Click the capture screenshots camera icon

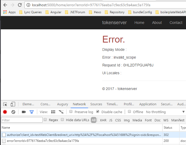(24, 112)
